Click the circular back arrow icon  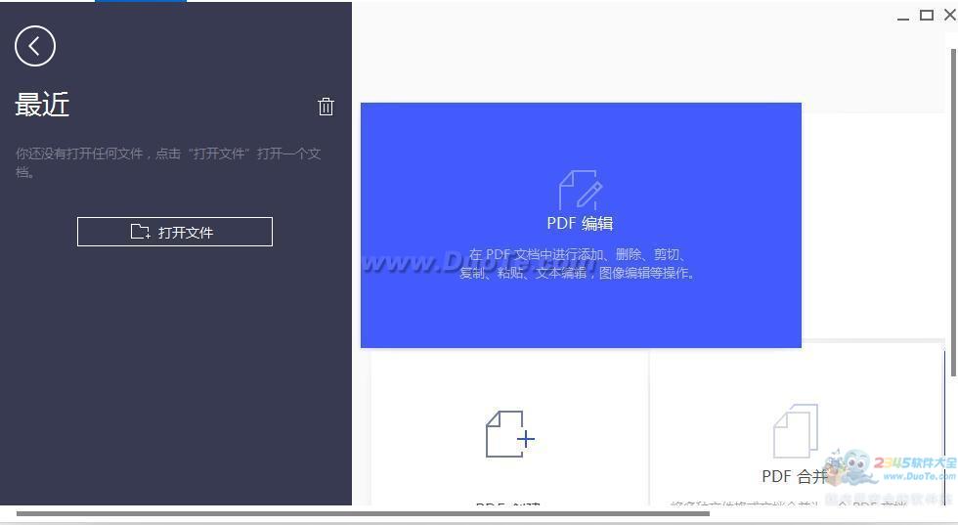(35, 46)
